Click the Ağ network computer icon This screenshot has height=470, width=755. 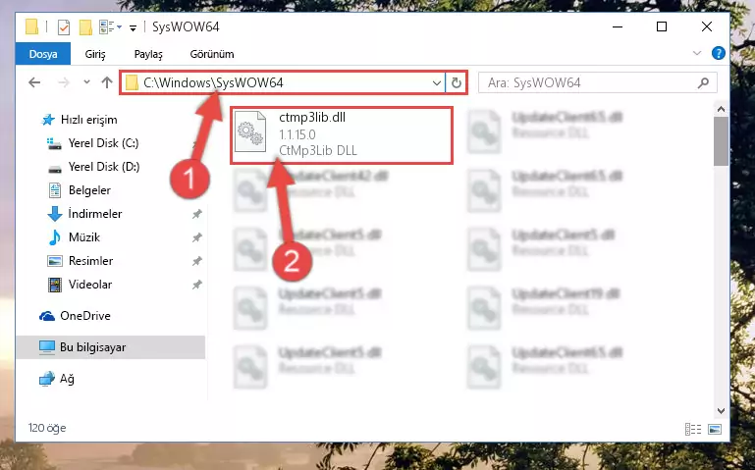(x=47, y=379)
